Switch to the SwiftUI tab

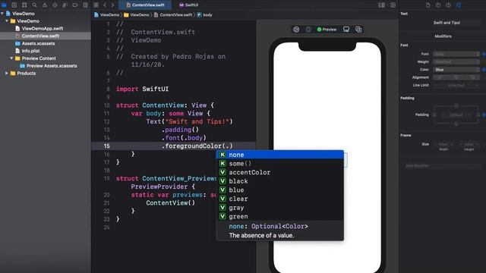click(x=189, y=5)
